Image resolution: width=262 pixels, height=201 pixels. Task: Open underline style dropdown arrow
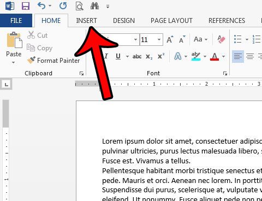tap(127, 56)
